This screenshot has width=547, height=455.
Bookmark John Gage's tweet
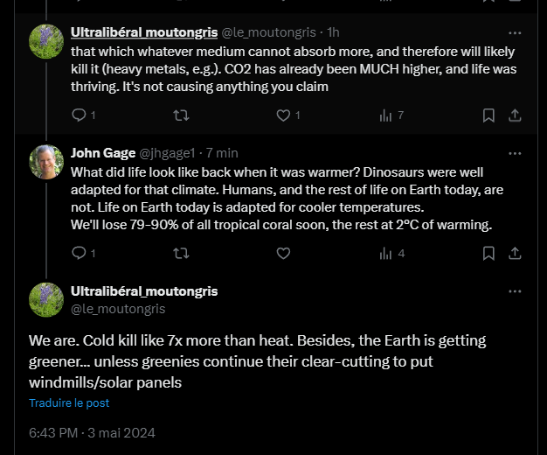coord(489,254)
